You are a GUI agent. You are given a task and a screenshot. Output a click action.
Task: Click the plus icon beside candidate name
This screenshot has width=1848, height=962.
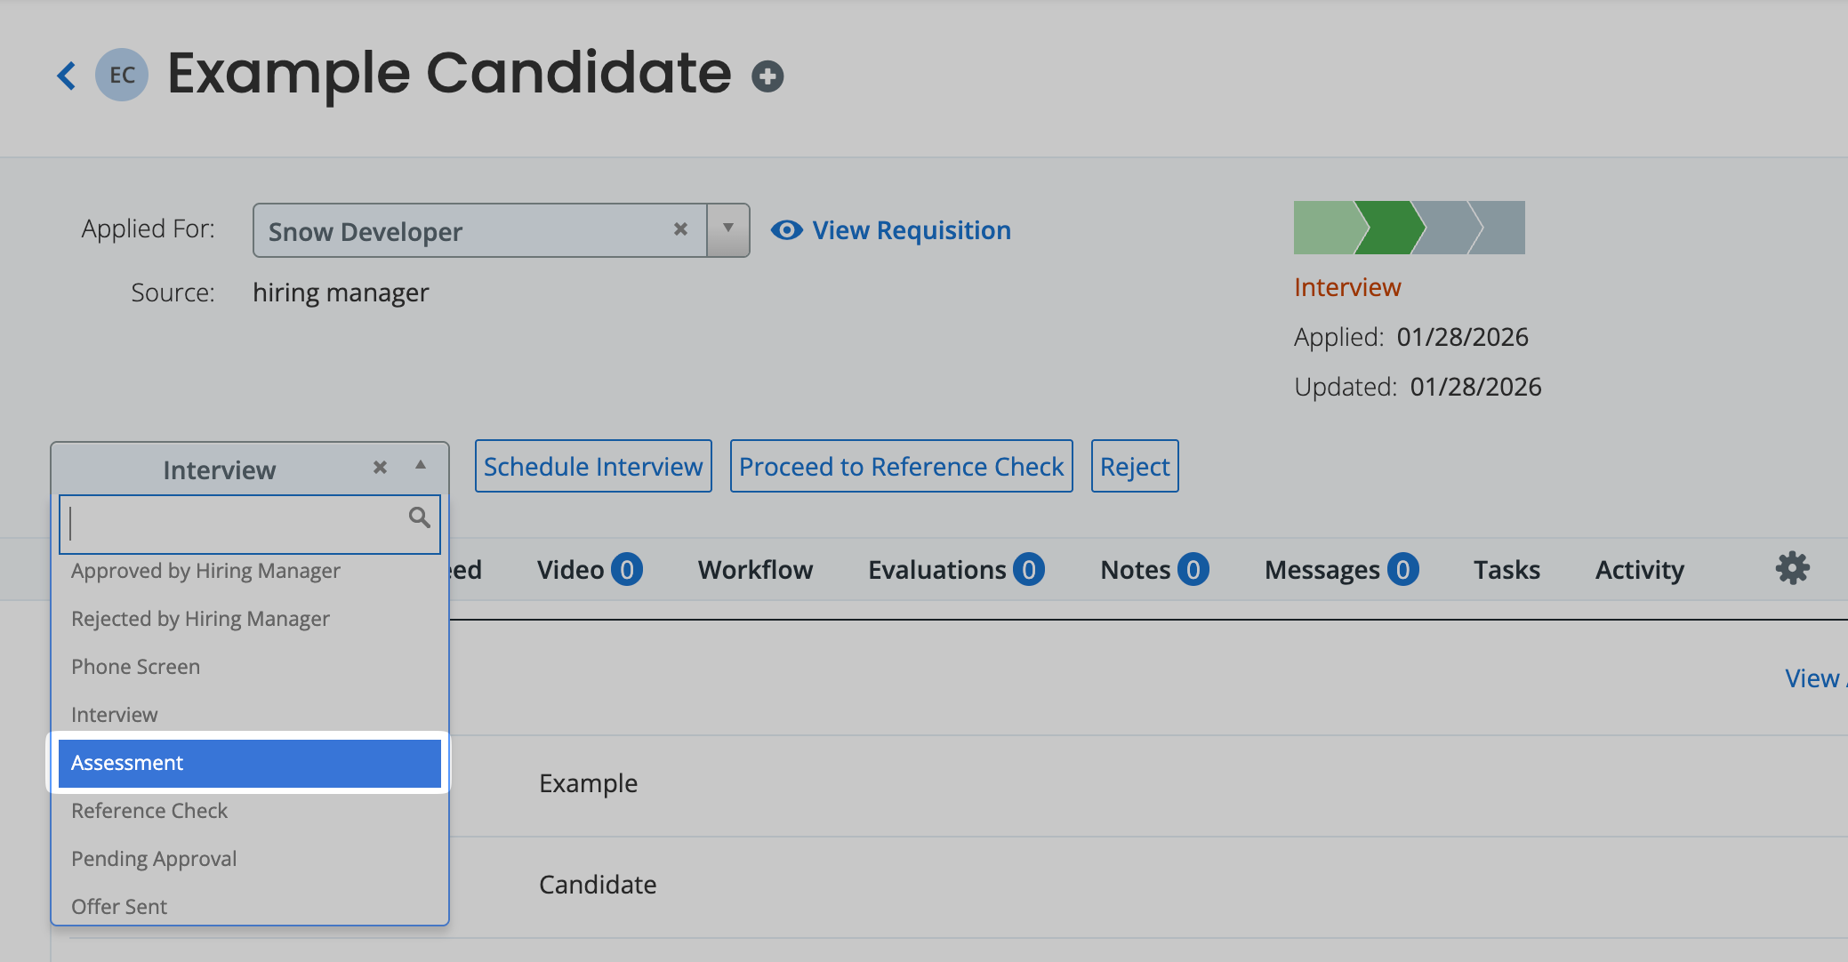pyautogui.click(x=767, y=76)
